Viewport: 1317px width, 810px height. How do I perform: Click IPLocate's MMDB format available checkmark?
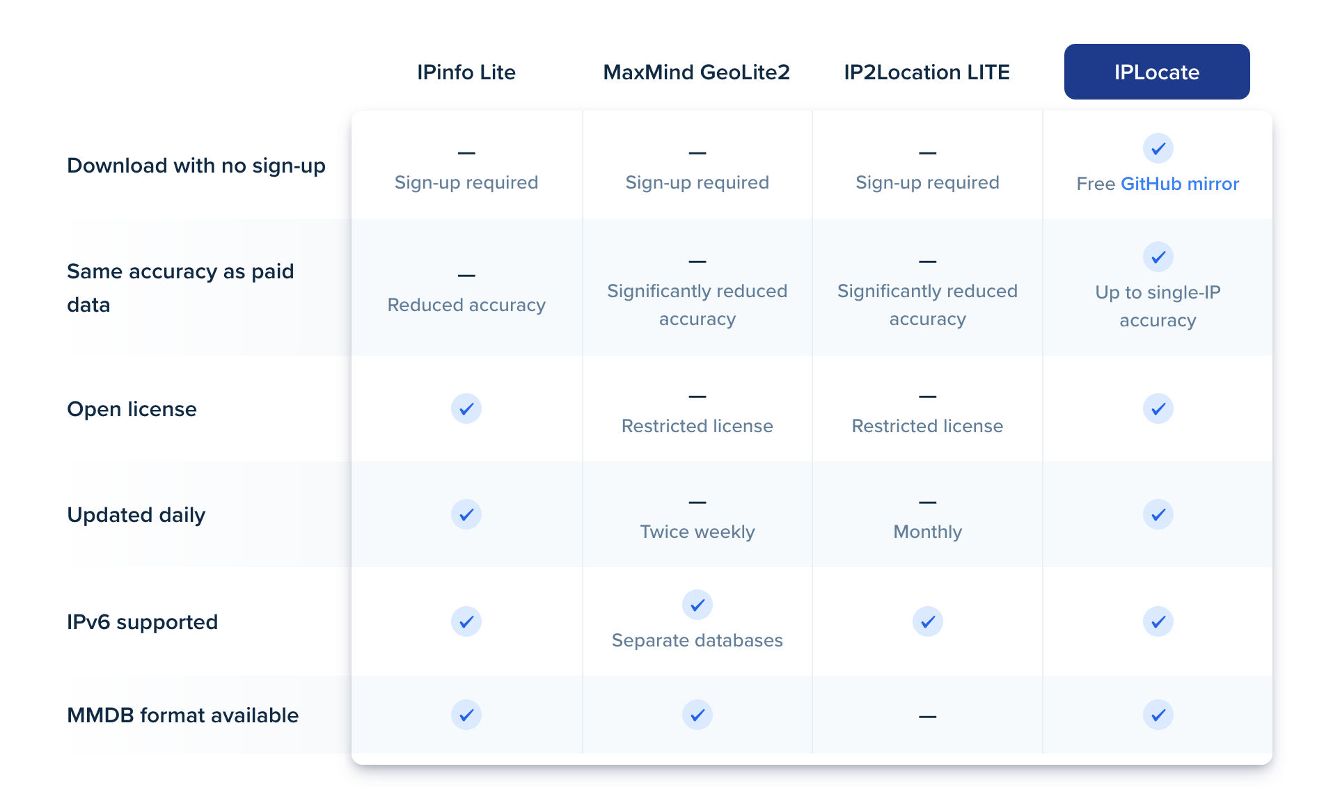pyautogui.click(x=1158, y=715)
